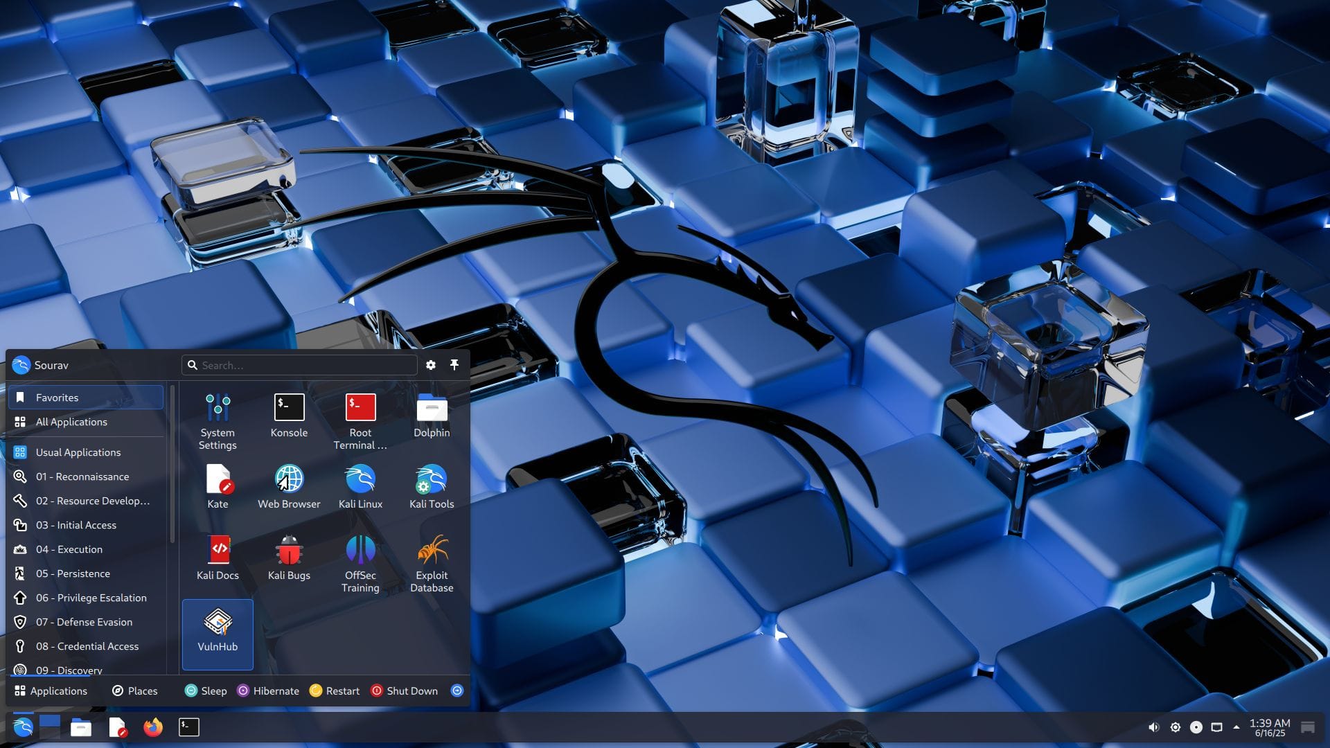Launch the Kate text editor
This screenshot has width=1330, height=748.
[x=217, y=485]
